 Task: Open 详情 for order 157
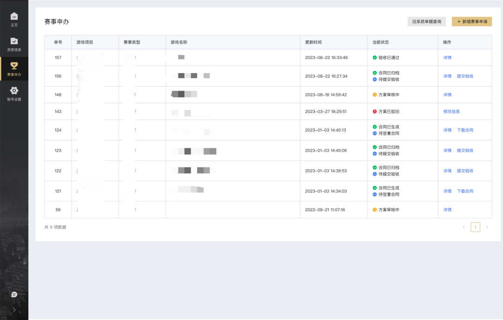447,58
